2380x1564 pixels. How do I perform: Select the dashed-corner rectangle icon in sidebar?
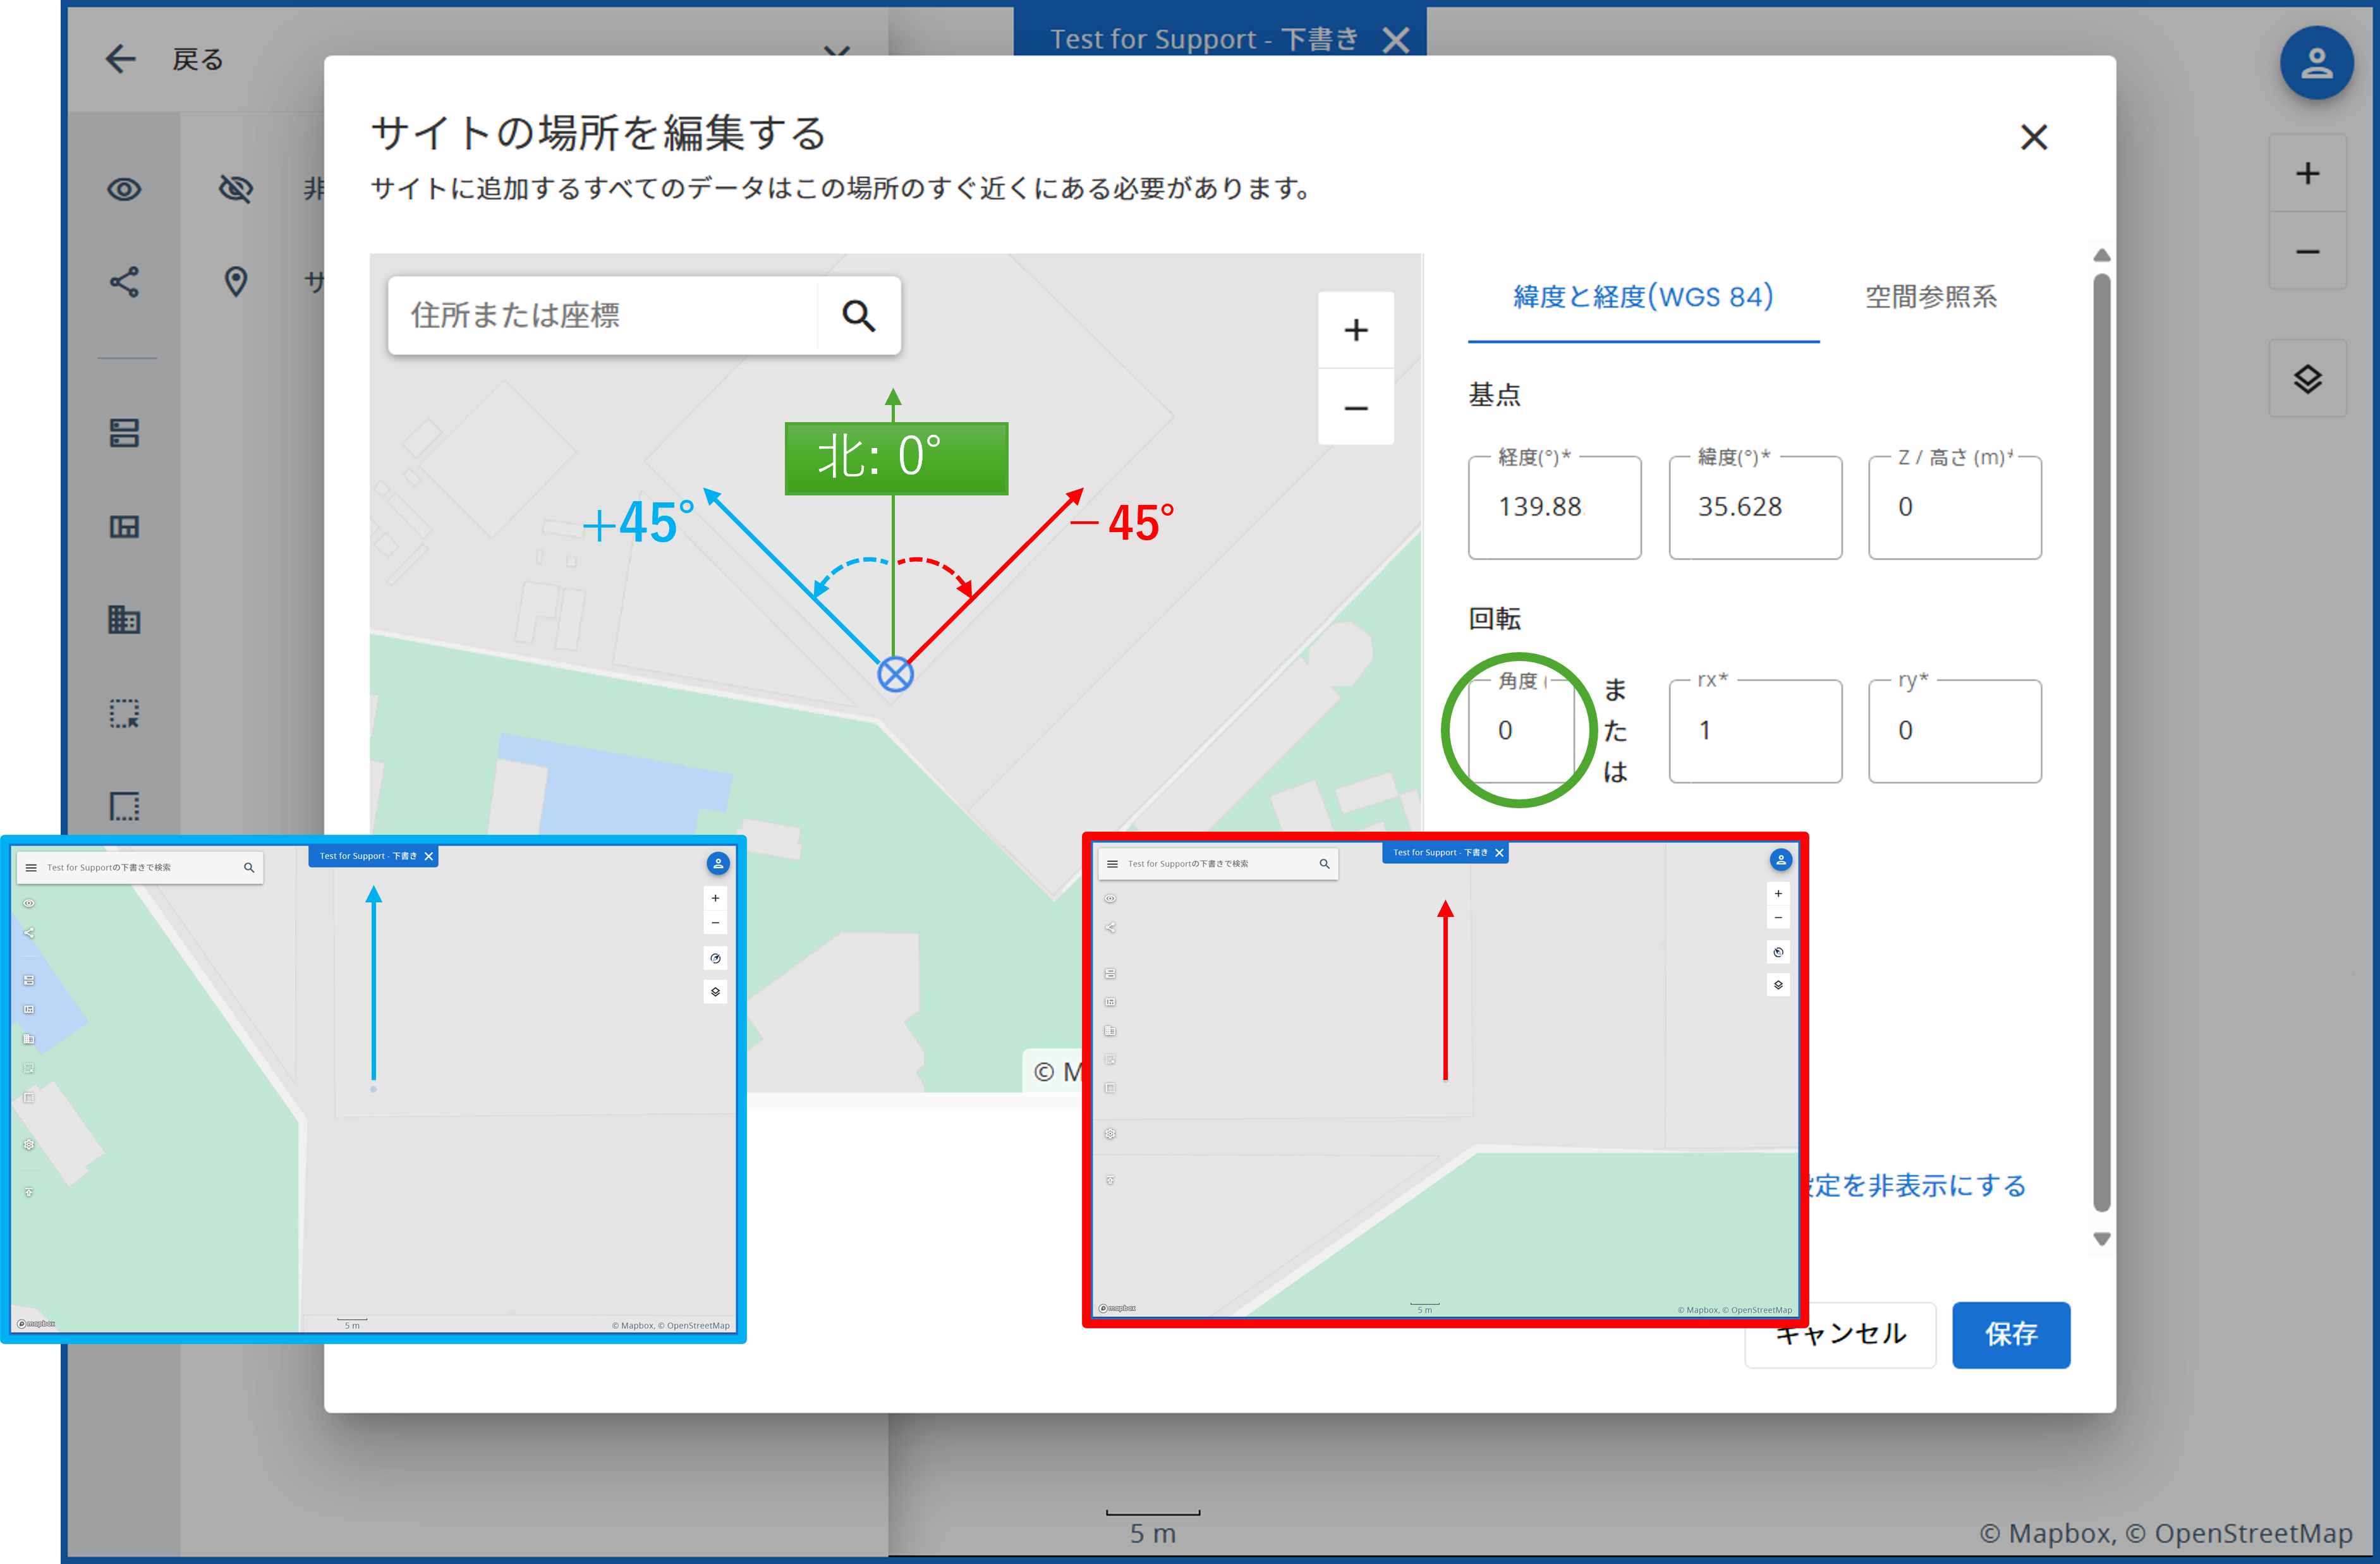[x=124, y=806]
